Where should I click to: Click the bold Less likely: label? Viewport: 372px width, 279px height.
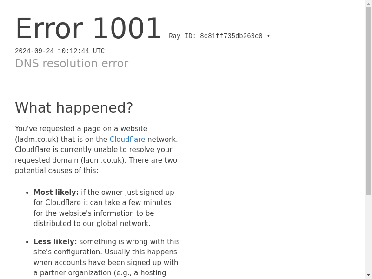[55, 241]
